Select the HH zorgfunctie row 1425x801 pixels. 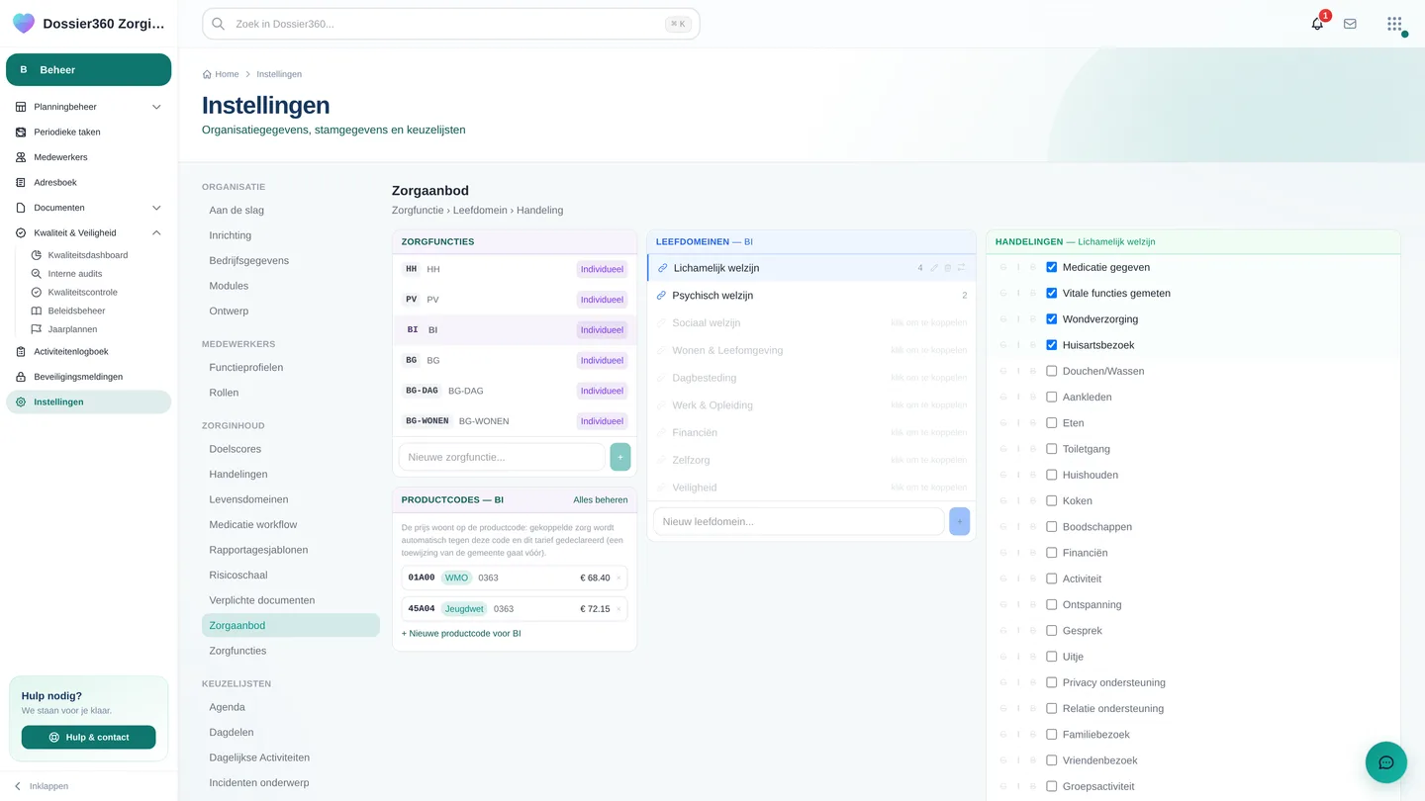[x=515, y=269]
